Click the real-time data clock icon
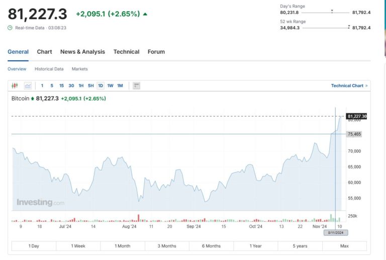This screenshot has height=260, width=386. pos(10,28)
